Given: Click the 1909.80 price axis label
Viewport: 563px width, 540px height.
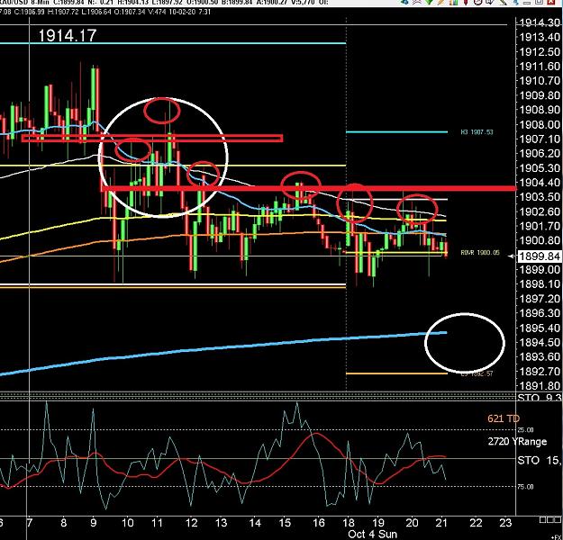Looking at the screenshot, I should point(540,95).
